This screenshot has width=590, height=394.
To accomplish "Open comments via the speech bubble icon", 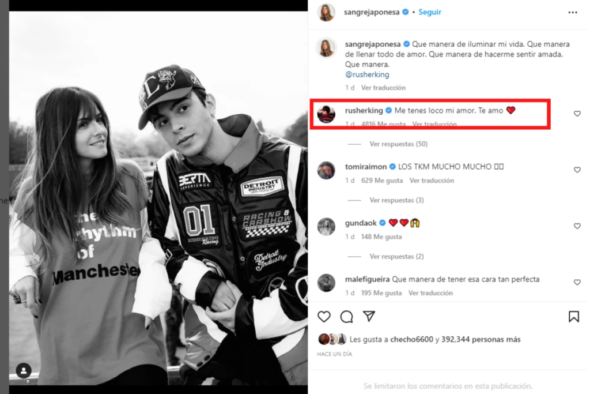I will coord(346,317).
